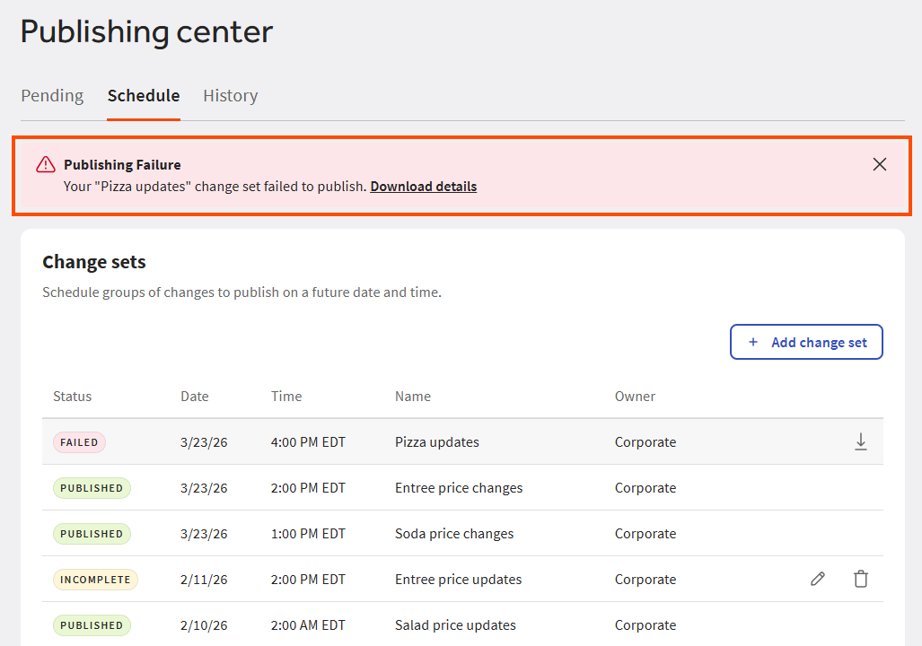Click the plus icon on Add change set

(x=753, y=342)
